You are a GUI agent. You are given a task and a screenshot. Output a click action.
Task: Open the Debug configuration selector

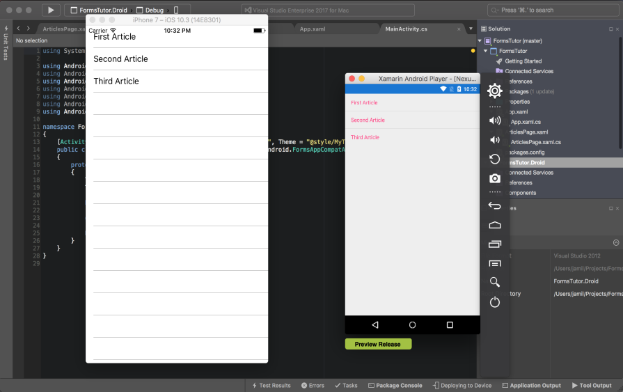tap(150, 10)
